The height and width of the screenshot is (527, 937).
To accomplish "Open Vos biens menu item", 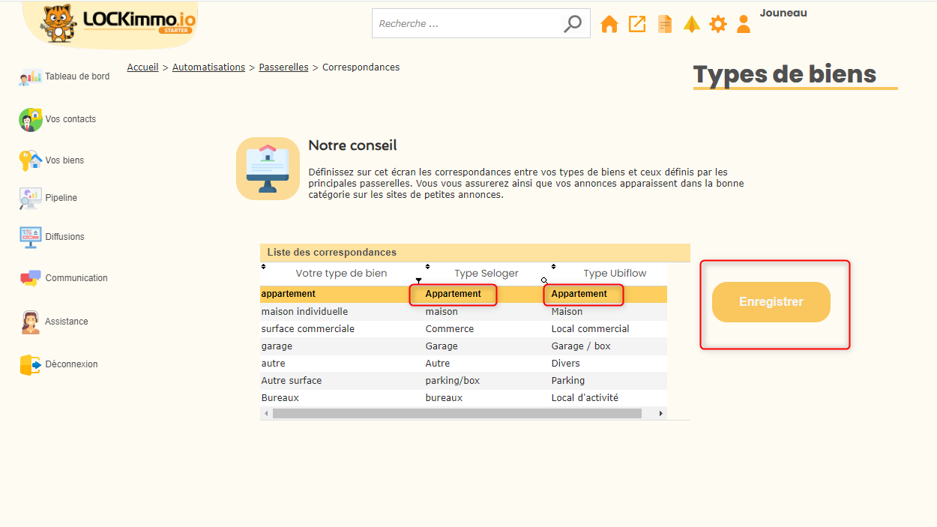I will (x=64, y=160).
